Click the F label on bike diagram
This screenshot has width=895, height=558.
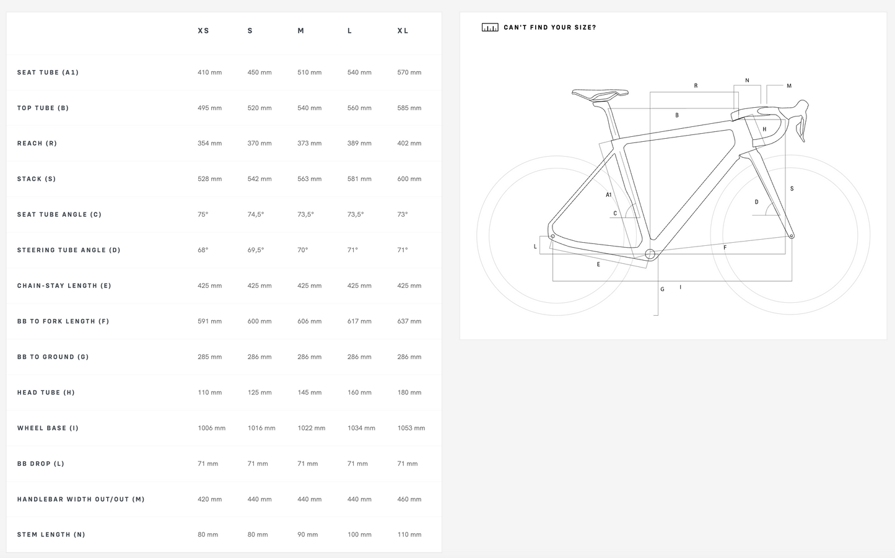point(725,248)
